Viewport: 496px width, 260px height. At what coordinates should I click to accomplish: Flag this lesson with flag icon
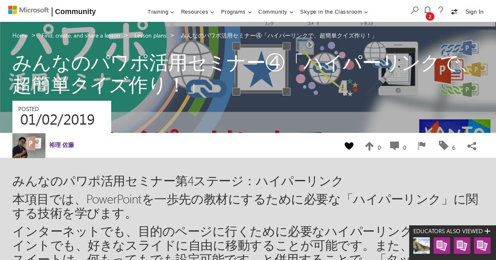(x=421, y=146)
